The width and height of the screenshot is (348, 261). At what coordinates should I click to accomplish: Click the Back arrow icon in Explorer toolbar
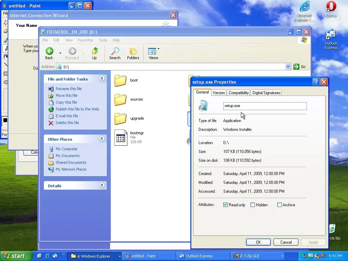tap(50, 51)
